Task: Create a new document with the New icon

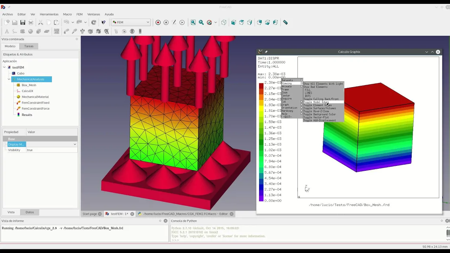Action: click(7, 22)
